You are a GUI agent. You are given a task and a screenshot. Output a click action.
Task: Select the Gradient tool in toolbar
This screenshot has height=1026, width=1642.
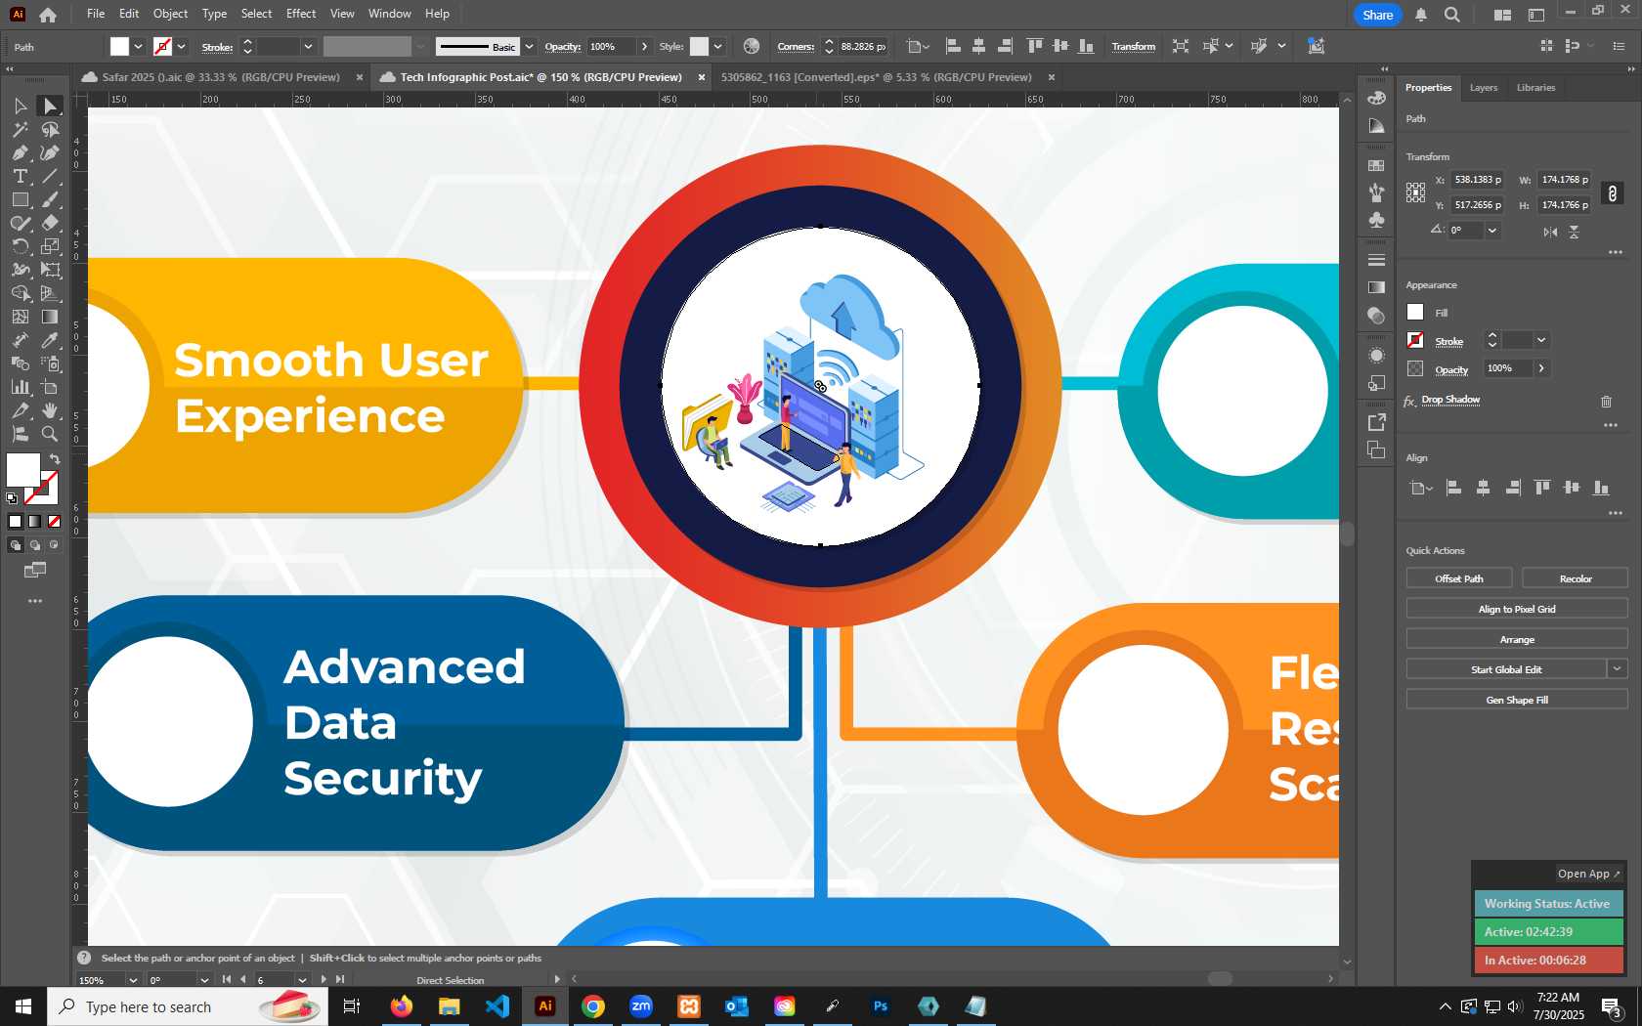click(x=50, y=317)
